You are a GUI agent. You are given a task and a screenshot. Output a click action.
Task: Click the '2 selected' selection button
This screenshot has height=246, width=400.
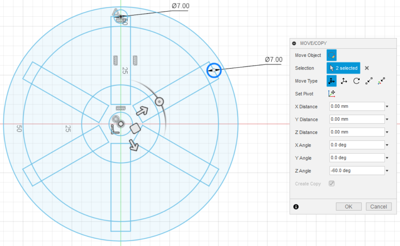click(x=343, y=68)
